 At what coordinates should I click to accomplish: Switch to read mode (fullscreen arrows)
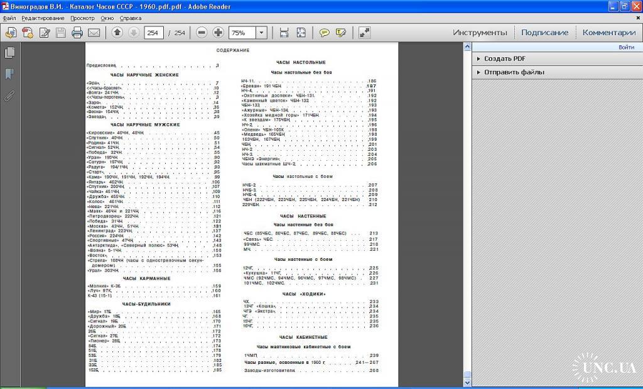click(364, 33)
